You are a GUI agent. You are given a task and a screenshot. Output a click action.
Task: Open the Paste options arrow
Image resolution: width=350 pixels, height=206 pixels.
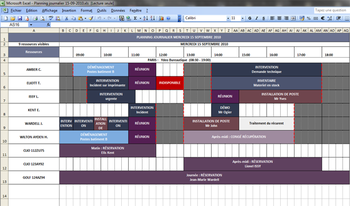click(85, 18)
